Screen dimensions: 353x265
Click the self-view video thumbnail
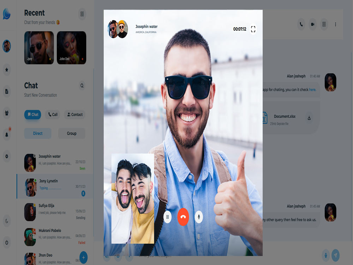coord(133,199)
